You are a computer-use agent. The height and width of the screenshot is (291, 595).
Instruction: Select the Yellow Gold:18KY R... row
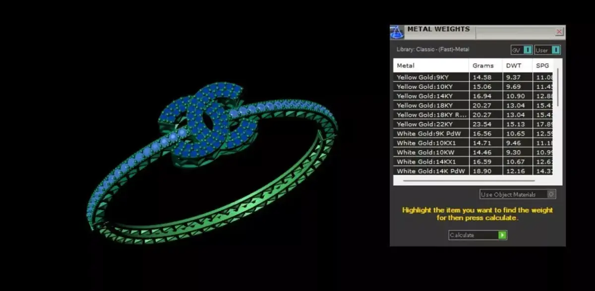pyautogui.click(x=473, y=115)
